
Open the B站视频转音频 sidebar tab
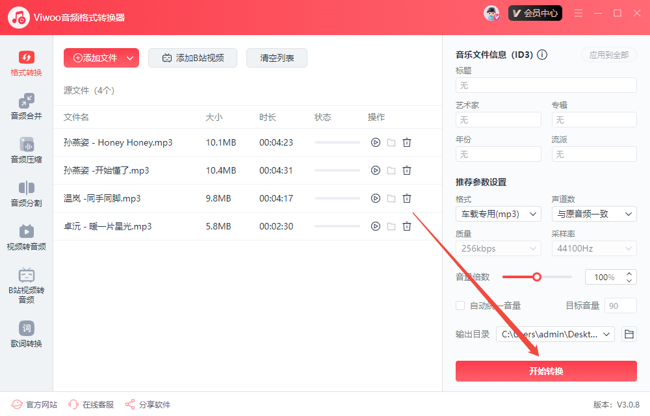coord(27,285)
